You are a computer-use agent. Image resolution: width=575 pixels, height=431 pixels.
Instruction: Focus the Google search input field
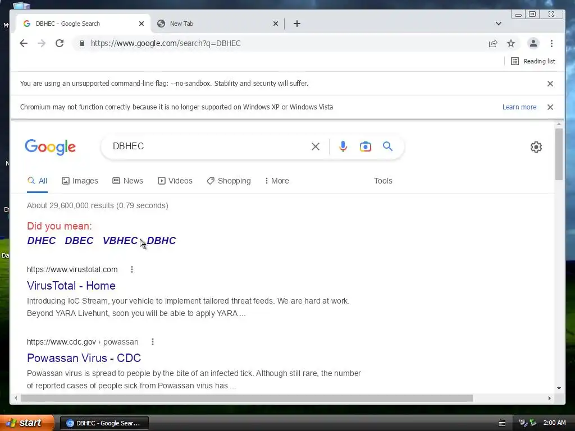(x=209, y=146)
